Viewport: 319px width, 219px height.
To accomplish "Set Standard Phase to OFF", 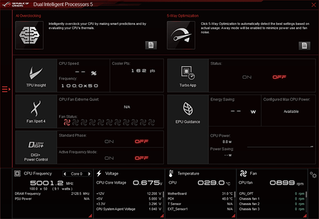I will [141, 142].
